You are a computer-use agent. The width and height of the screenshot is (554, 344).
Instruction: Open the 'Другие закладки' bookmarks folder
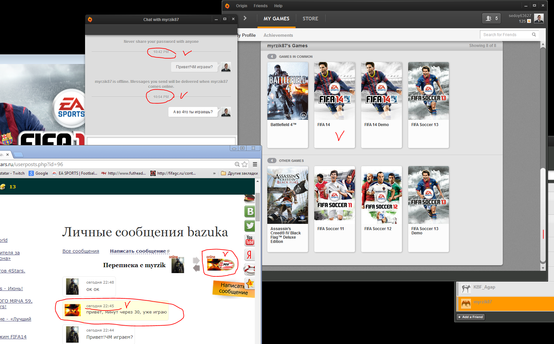(239, 173)
